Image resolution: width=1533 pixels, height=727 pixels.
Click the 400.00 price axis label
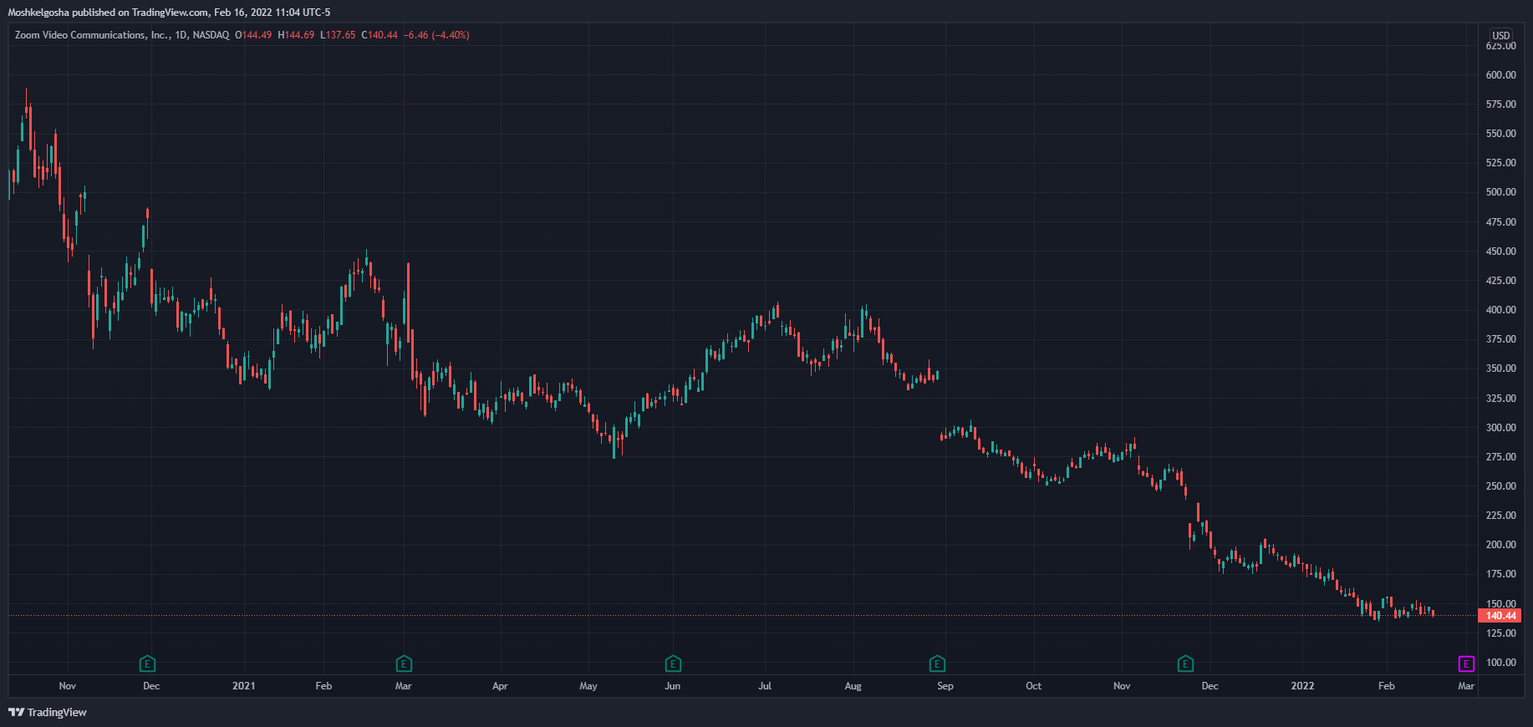tap(1501, 310)
